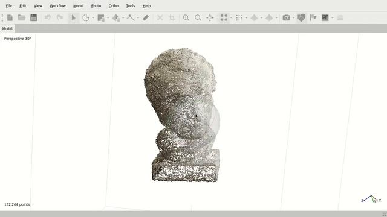Click the 'Perspective 30°' view label
The height and width of the screenshot is (217, 387).
tap(18, 39)
